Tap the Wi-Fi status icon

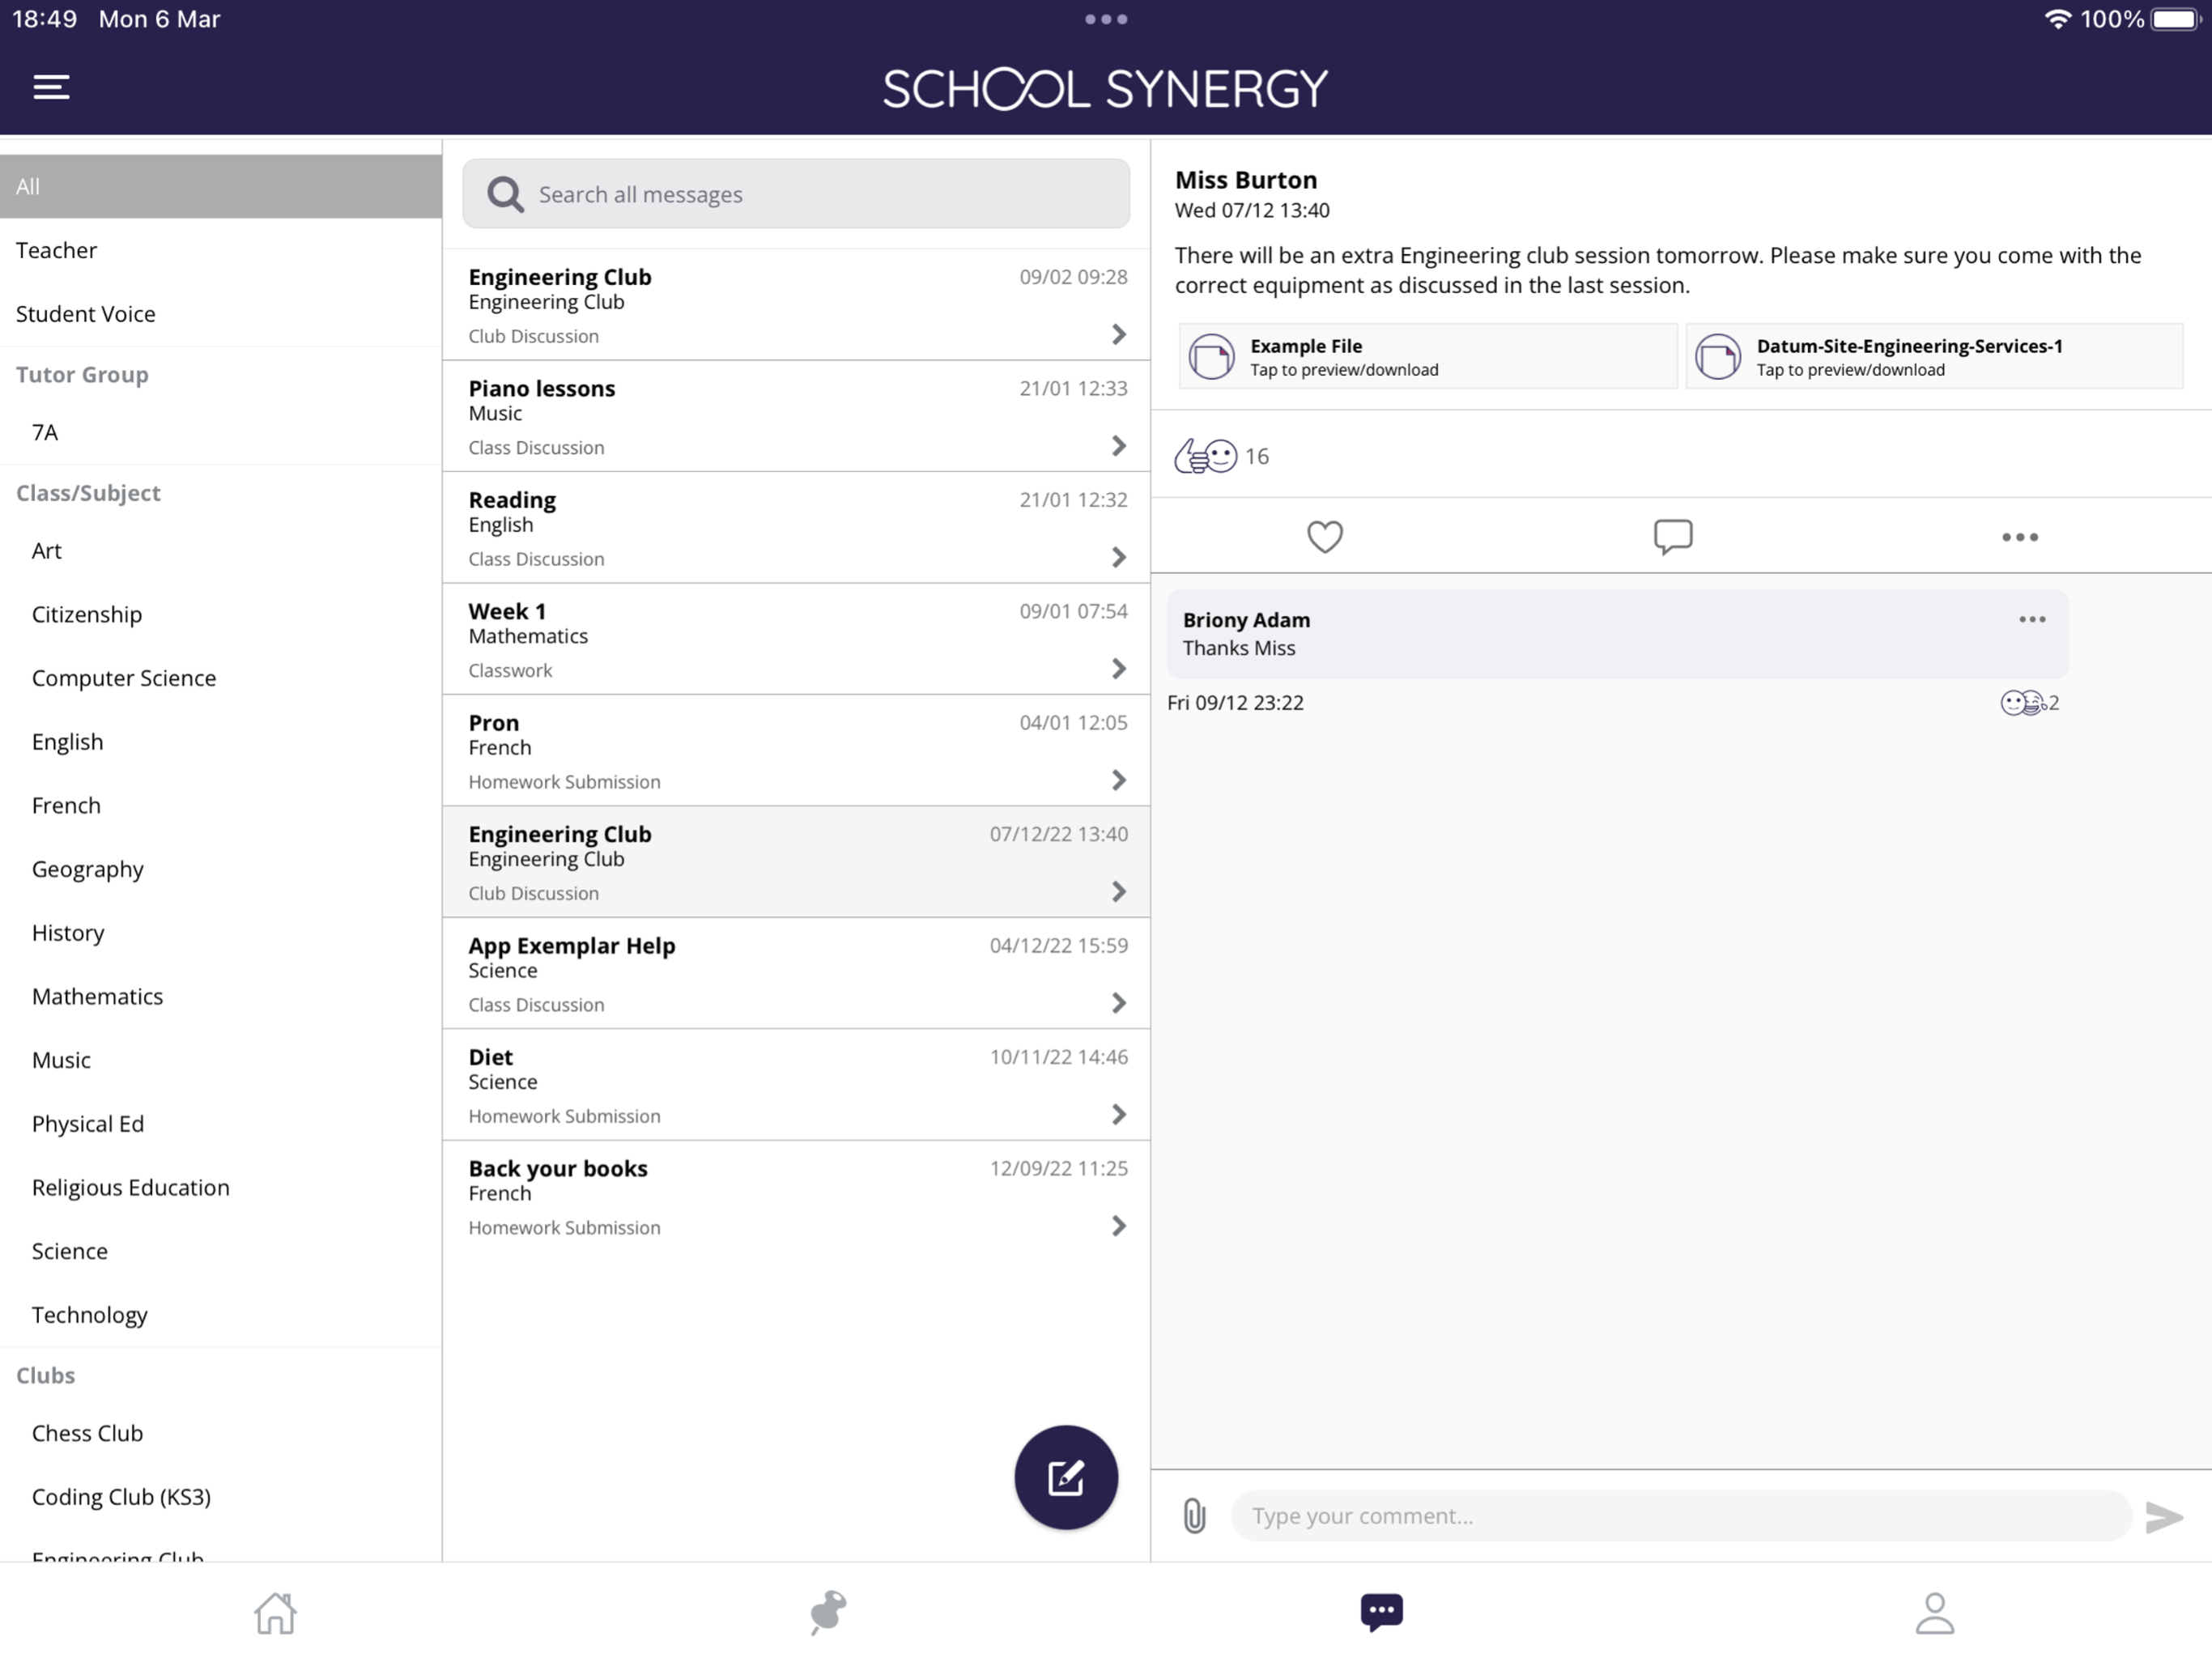tap(2057, 19)
